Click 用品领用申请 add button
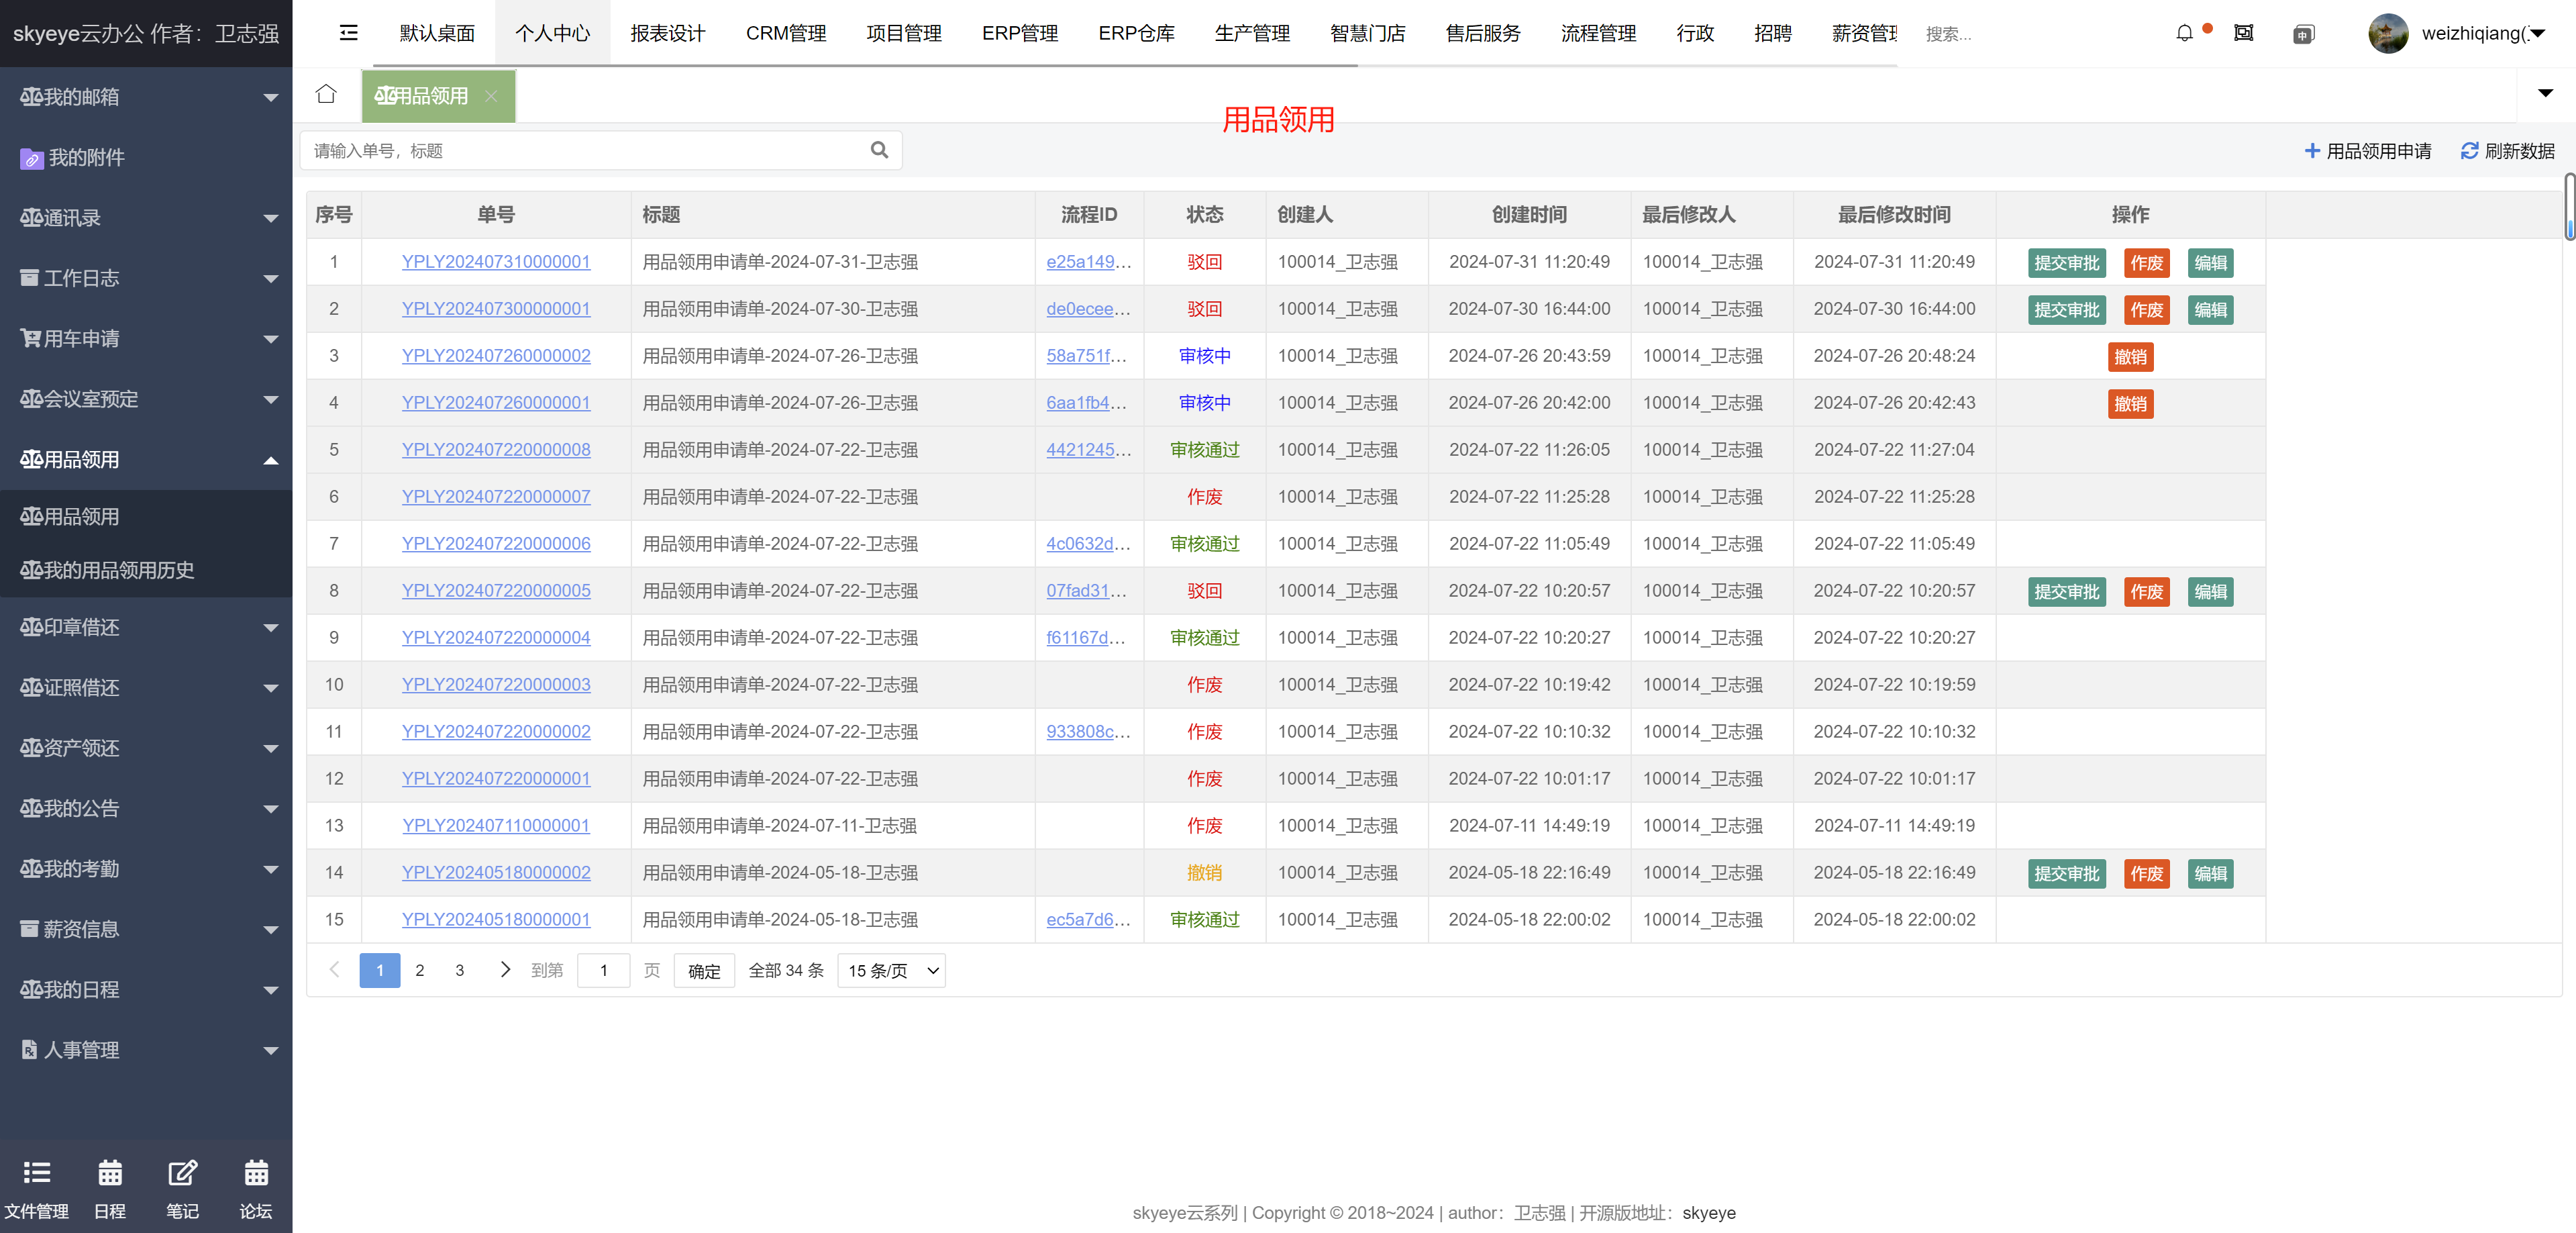Screen dimensions: 2576x1233 click(x=2367, y=151)
